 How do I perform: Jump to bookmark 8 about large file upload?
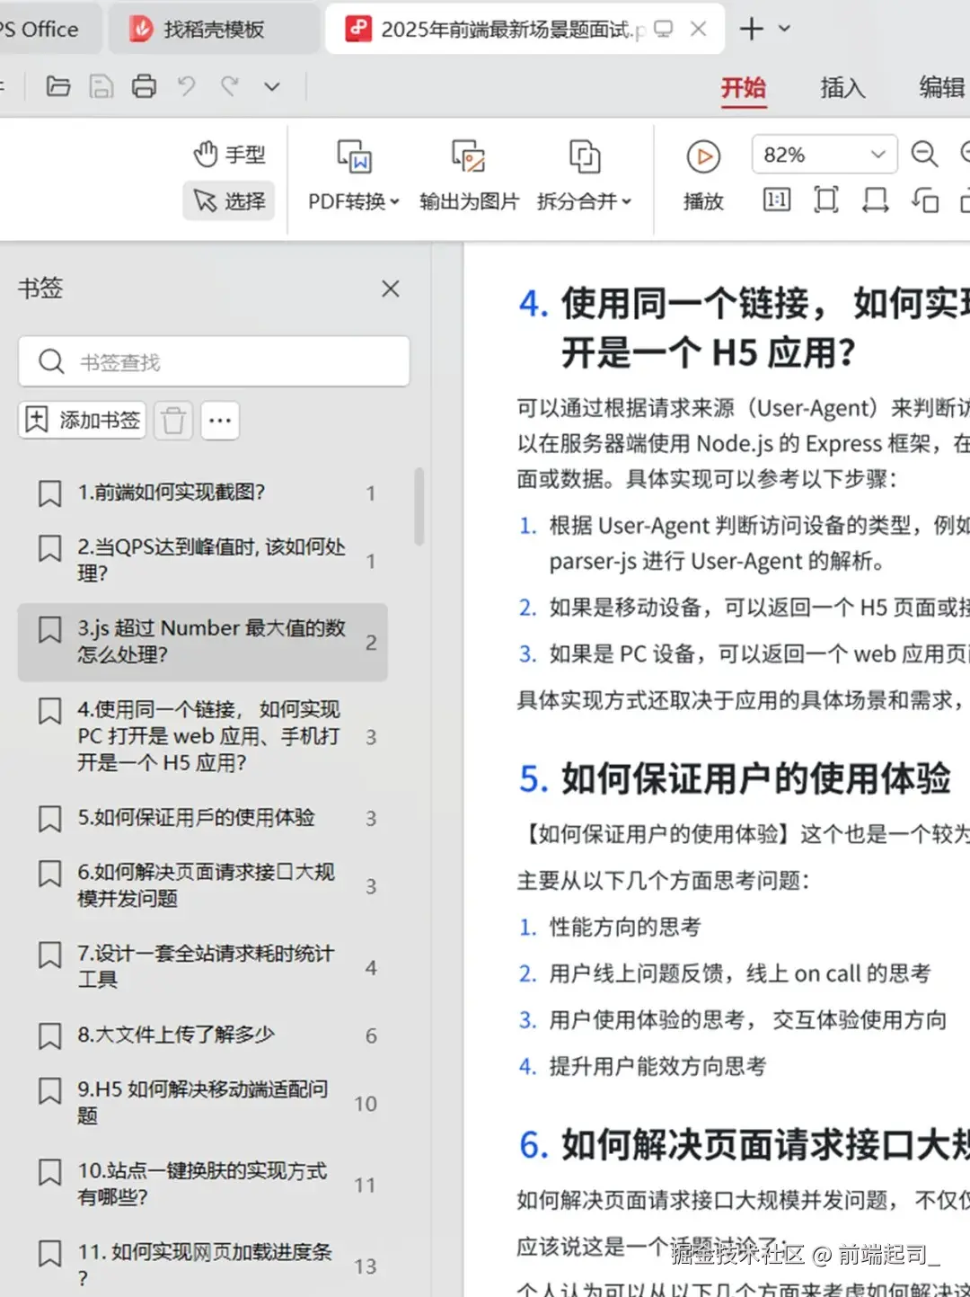(176, 1035)
